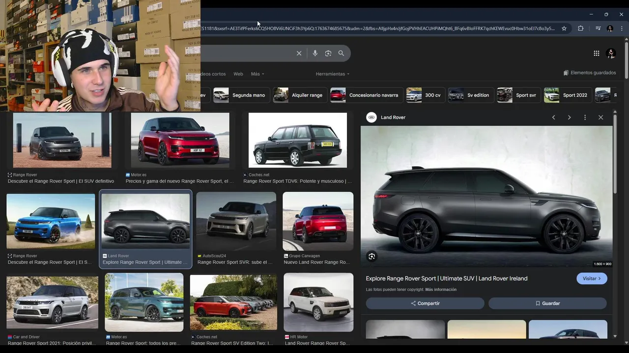Image resolution: width=629 pixels, height=353 pixels.
Task: Open the grey Range Rover on sand thumbnail
Action: pyautogui.click(x=62, y=140)
